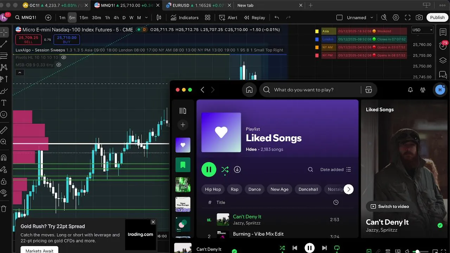Viewport: 450px width, 253px height.
Task: Add symbol with the plus compare icon
Action: click(x=48, y=18)
